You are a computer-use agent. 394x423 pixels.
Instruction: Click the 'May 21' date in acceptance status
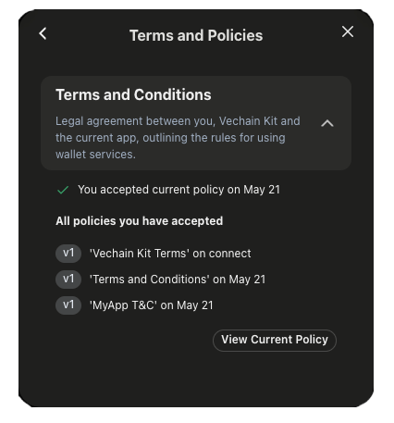pyautogui.click(x=262, y=190)
